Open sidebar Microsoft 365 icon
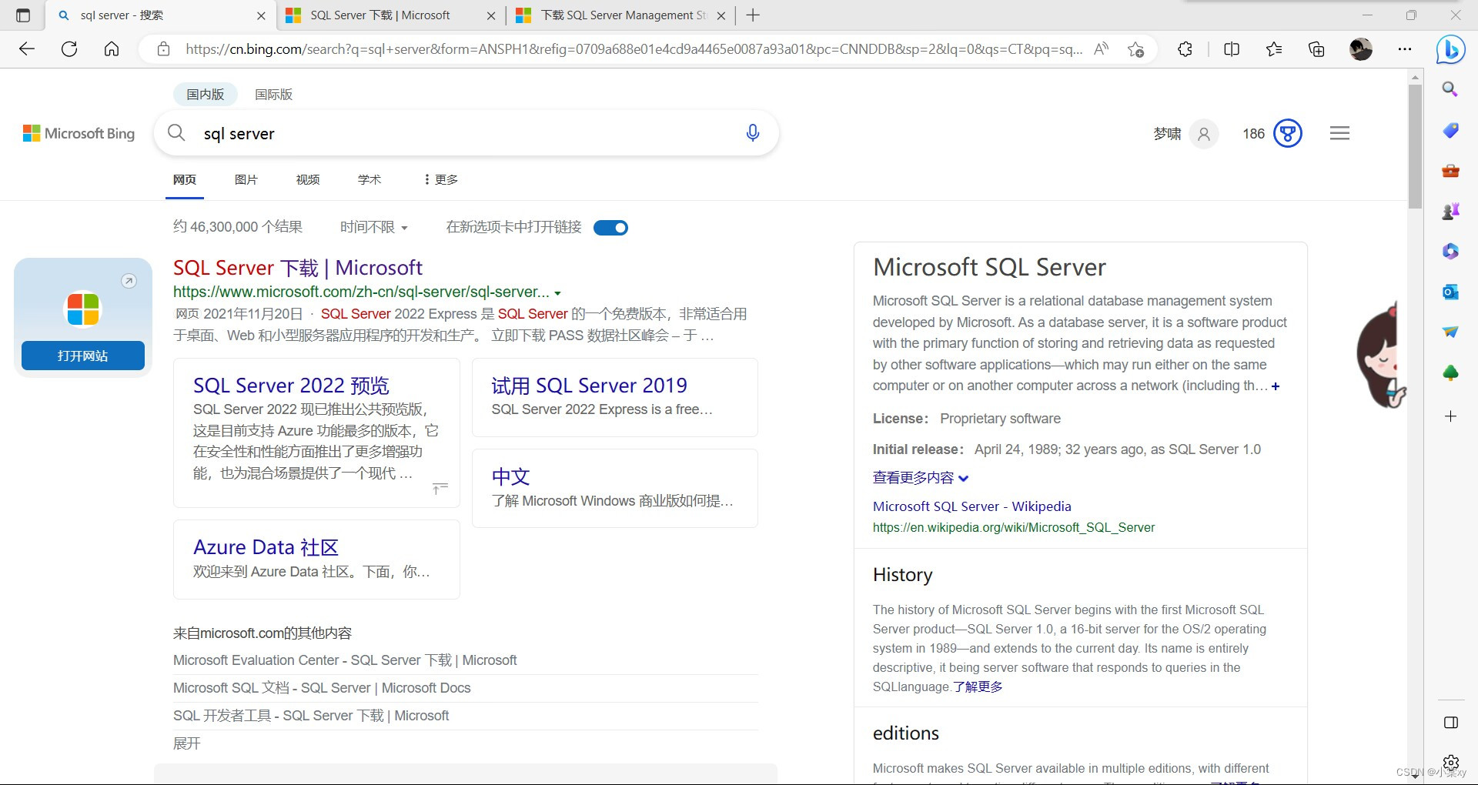 tap(1450, 251)
